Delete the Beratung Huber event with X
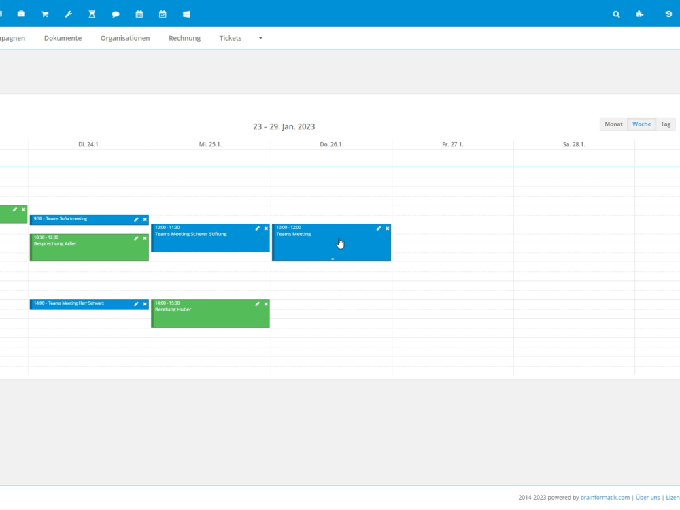Viewport: 680px width, 510px height. [x=266, y=304]
